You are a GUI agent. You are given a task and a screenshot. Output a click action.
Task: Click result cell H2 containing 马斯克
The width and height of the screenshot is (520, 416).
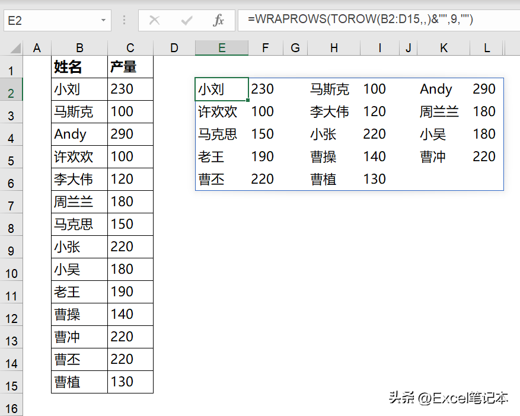tap(334, 89)
